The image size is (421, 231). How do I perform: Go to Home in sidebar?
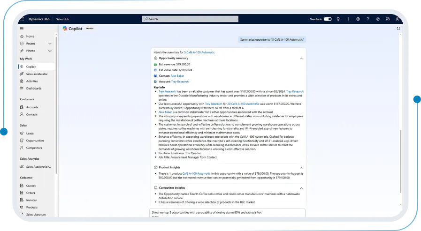30,36
